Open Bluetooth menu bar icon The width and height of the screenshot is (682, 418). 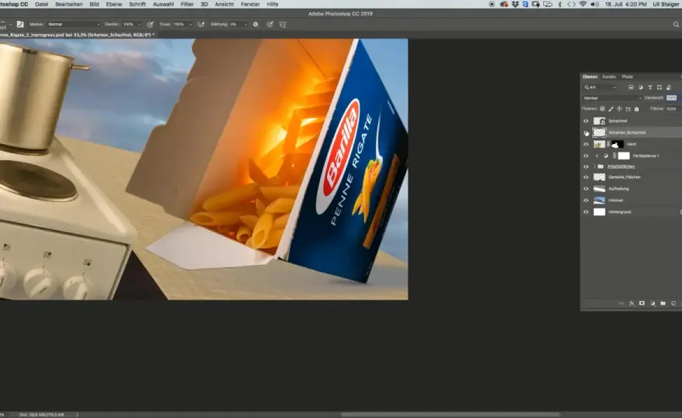coord(560,4)
